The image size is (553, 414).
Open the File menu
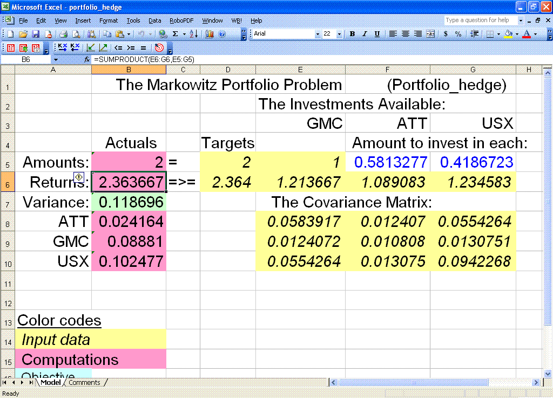pos(23,21)
